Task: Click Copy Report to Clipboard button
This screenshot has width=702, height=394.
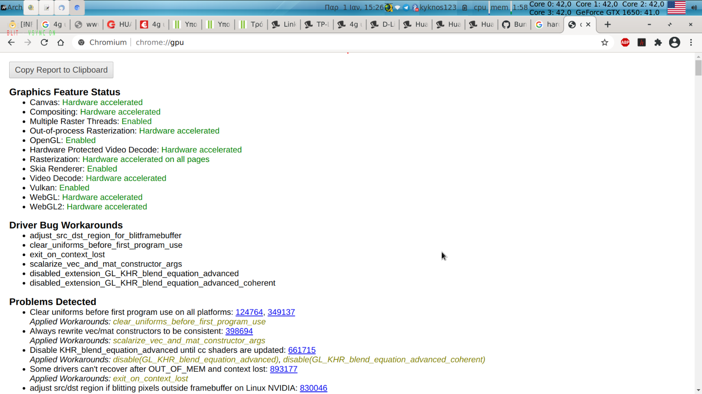Action: coord(61,70)
